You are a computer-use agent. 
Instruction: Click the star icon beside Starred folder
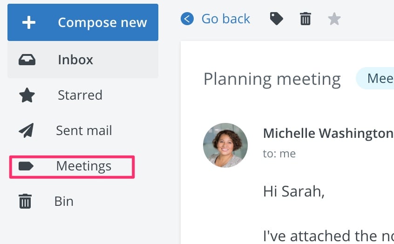(x=27, y=95)
